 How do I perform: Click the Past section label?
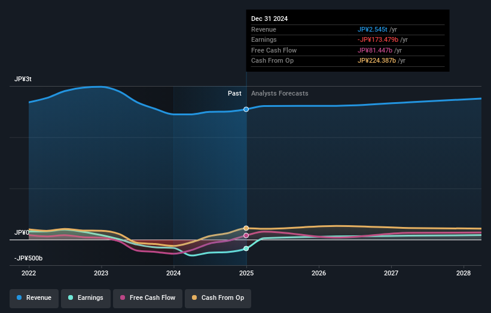click(234, 93)
